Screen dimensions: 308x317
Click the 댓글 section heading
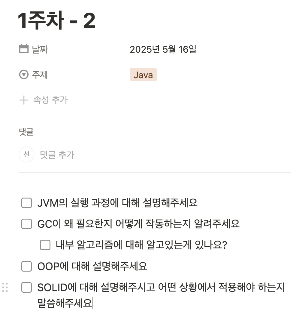[26, 132]
